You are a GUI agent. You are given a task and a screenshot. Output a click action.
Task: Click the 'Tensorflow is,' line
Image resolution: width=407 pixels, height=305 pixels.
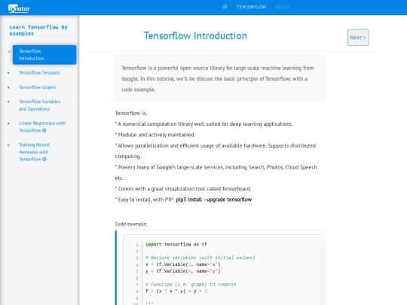pyautogui.click(x=131, y=113)
